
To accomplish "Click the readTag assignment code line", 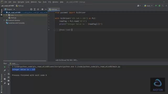I will pyautogui.click(x=73, y=21).
